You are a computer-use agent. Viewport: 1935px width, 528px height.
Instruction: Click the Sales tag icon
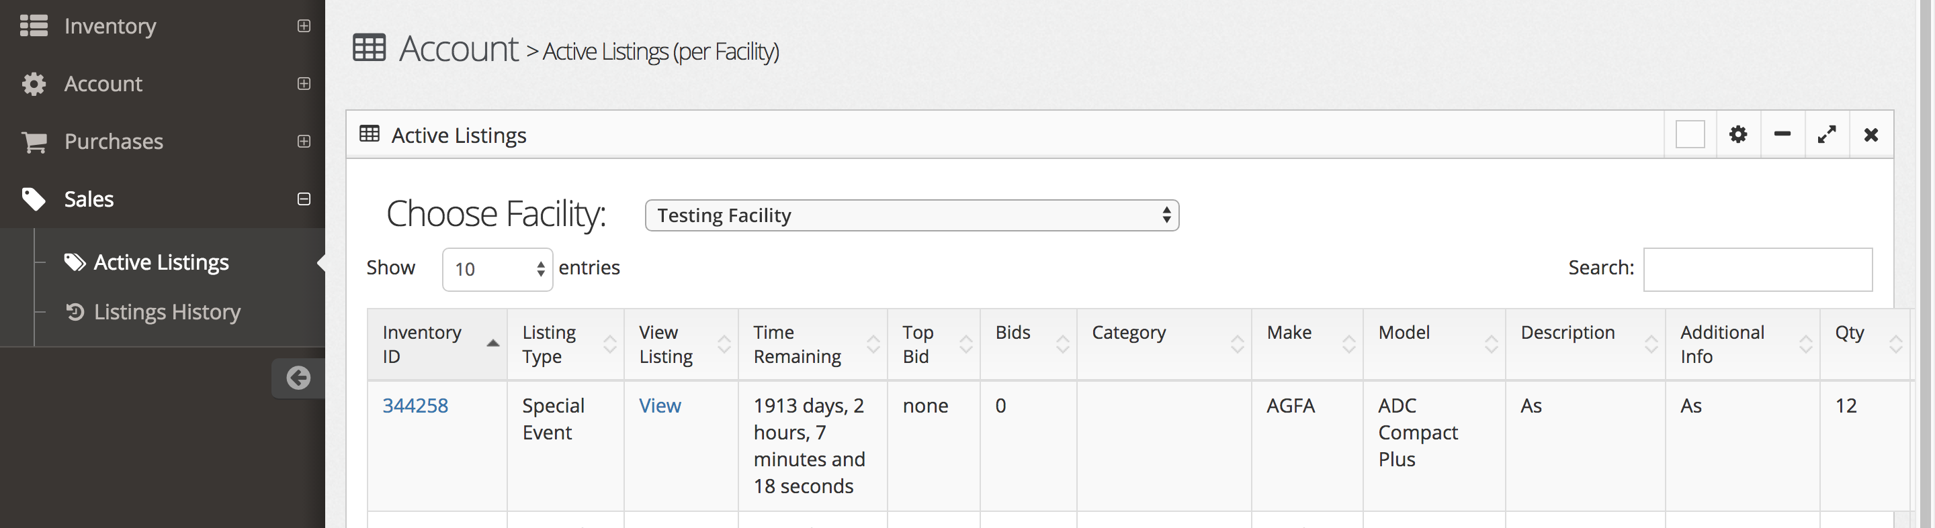tap(34, 199)
